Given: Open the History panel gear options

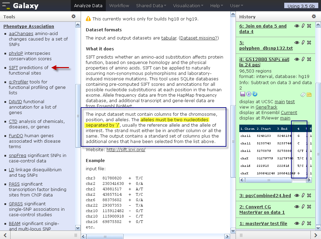Looking at the screenshot, I should 314,16.
